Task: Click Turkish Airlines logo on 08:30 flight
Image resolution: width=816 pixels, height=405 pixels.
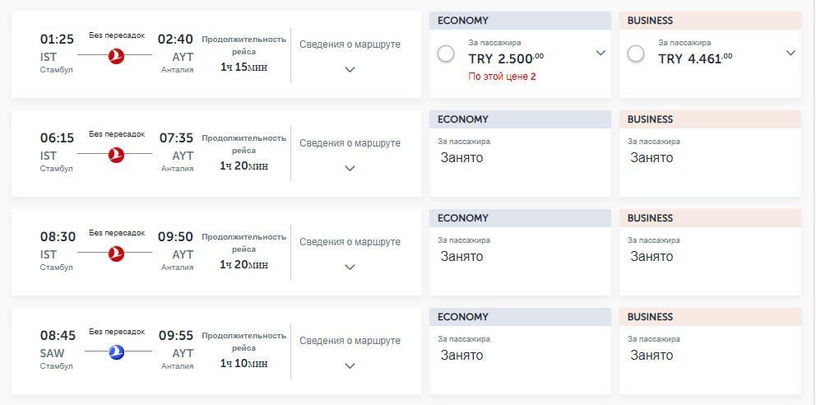Action: tap(116, 253)
